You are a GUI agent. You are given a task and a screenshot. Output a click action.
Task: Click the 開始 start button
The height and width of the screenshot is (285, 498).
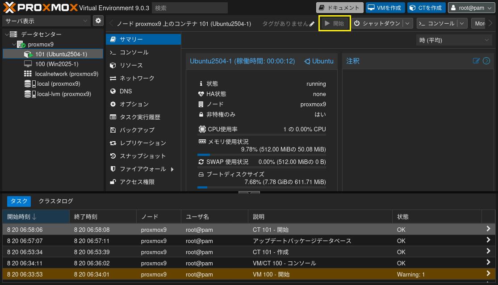pyautogui.click(x=335, y=24)
